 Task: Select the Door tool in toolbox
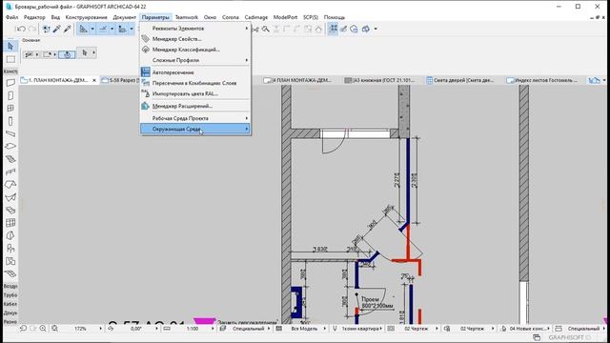click(10, 95)
